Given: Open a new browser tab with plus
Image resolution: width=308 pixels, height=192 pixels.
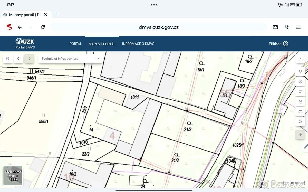Looking at the screenshot, I should click(x=57, y=14).
